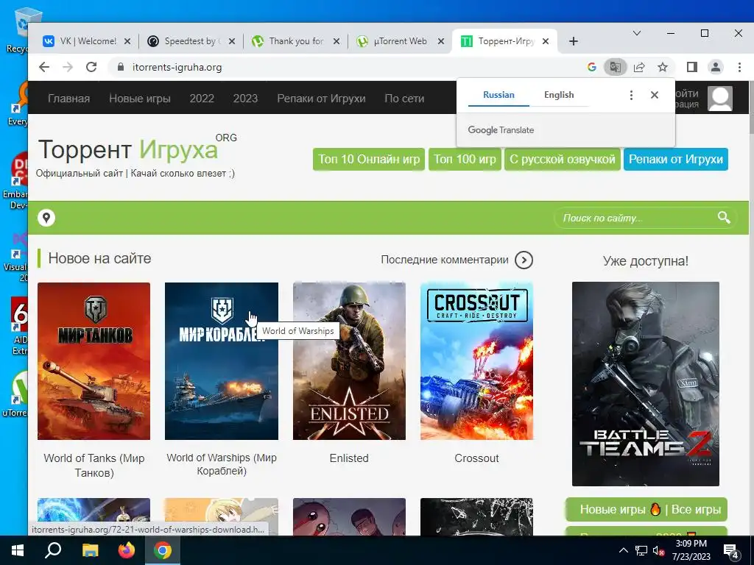Open Главная in site navigation

(x=68, y=99)
